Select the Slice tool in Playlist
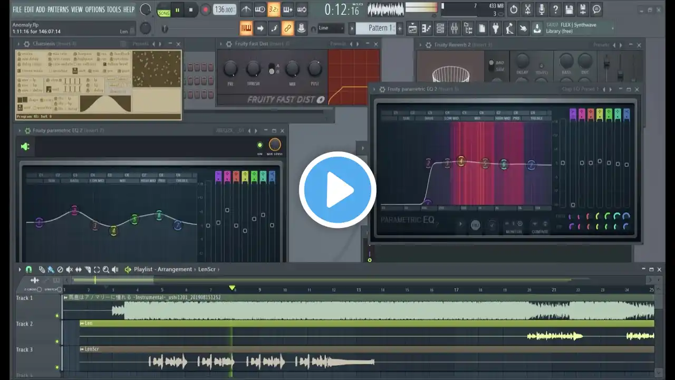The image size is (675, 380). (88, 269)
